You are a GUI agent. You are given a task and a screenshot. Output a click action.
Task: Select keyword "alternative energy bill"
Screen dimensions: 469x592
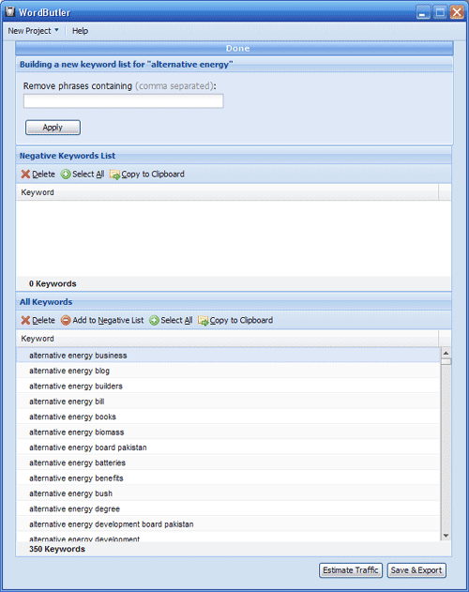point(228,402)
